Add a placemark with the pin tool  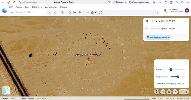(70, 12)
